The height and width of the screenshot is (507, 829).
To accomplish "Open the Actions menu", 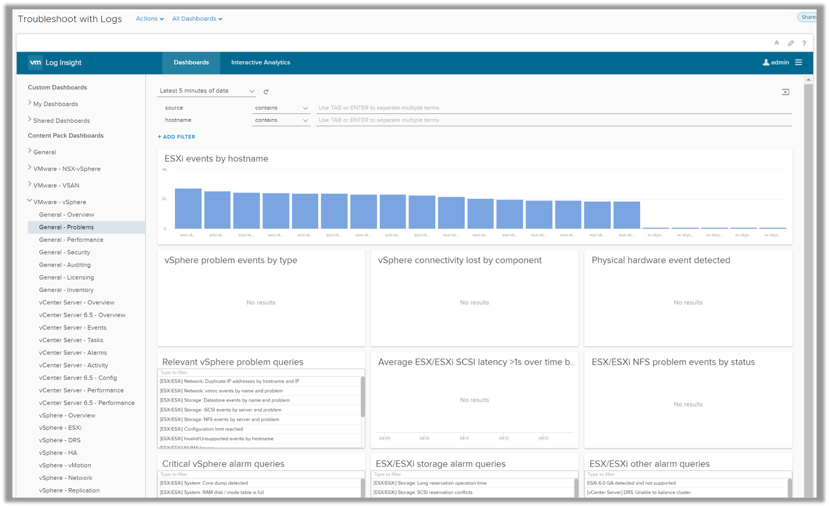I will (x=150, y=19).
